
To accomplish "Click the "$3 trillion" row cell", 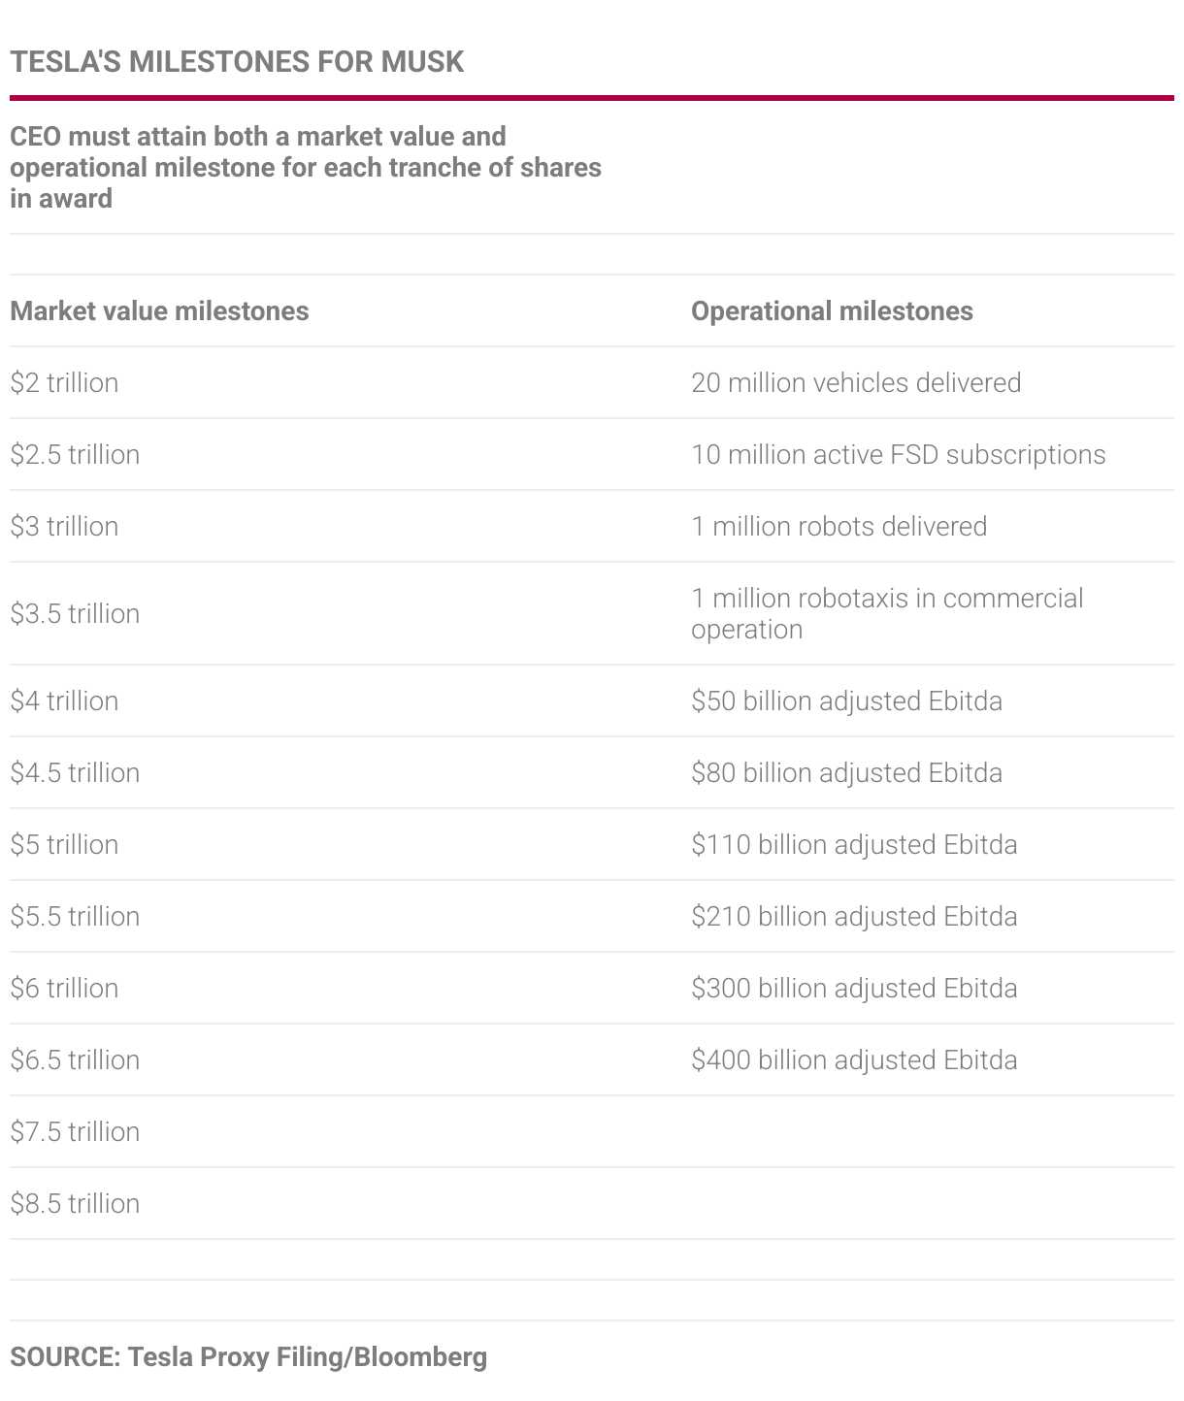I will (x=64, y=526).
